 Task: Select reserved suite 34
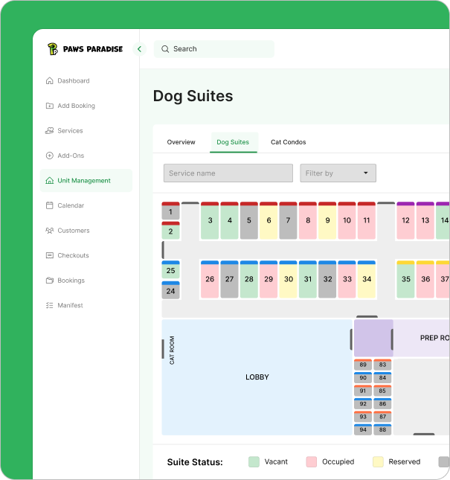367,279
